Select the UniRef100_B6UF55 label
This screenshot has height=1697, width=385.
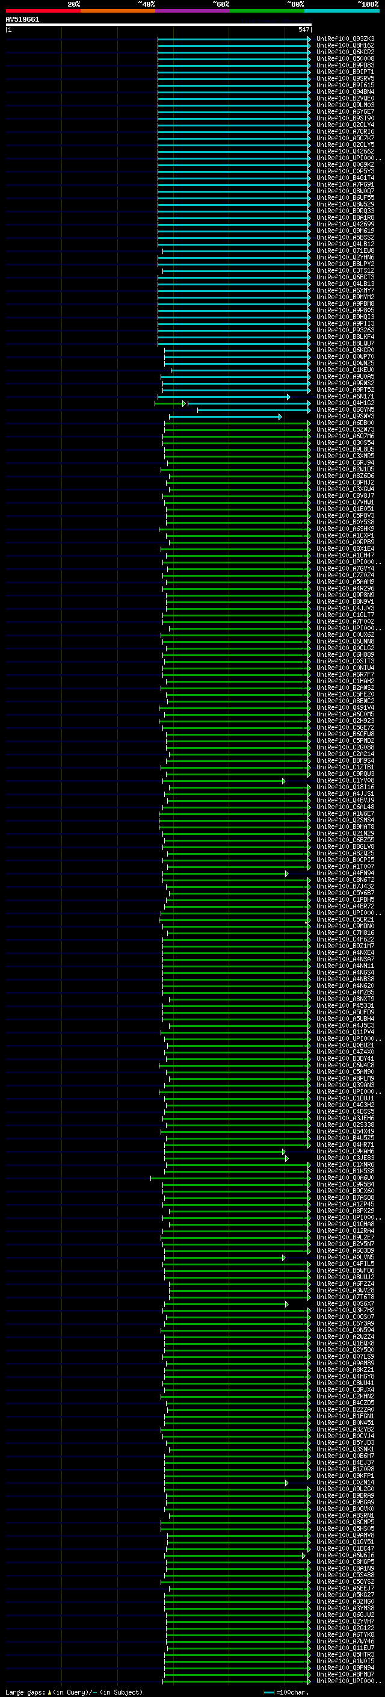point(345,197)
